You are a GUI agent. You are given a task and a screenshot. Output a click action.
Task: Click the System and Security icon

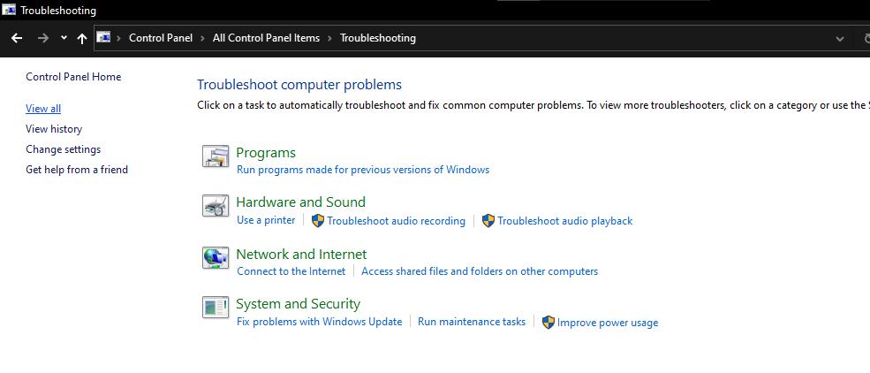(216, 308)
